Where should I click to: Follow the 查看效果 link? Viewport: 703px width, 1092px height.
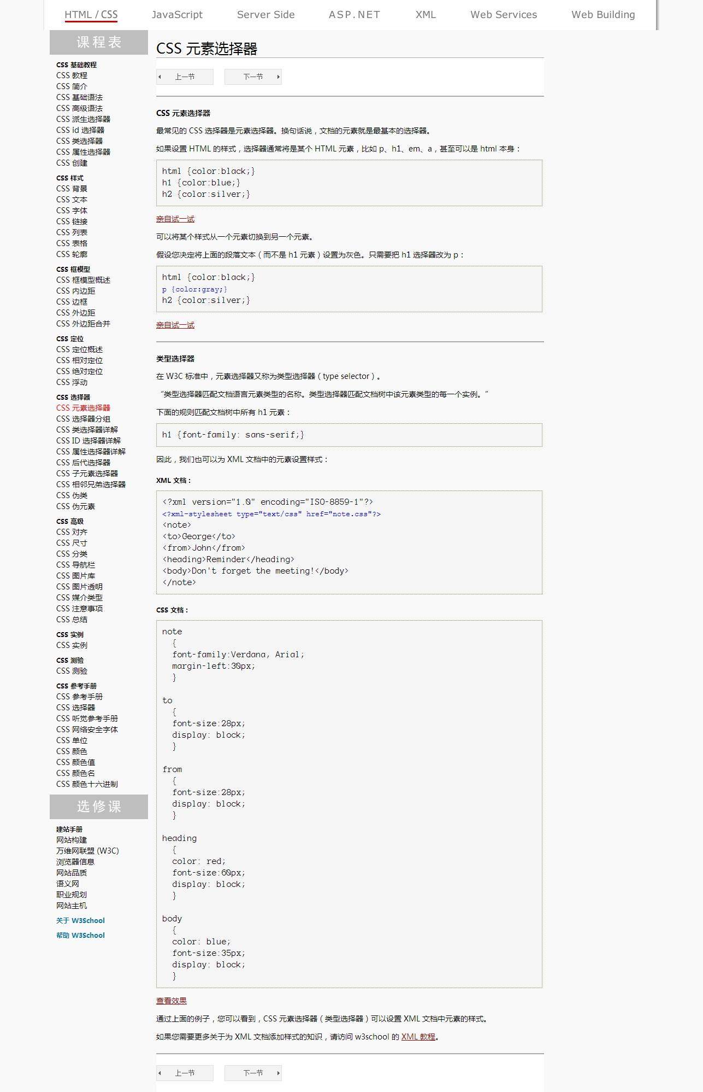[x=172, y=1001]
